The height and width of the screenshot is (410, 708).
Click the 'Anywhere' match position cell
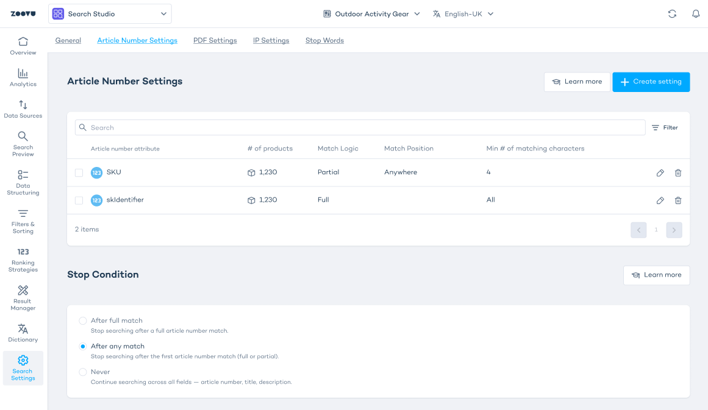click(x=401, y=172)
